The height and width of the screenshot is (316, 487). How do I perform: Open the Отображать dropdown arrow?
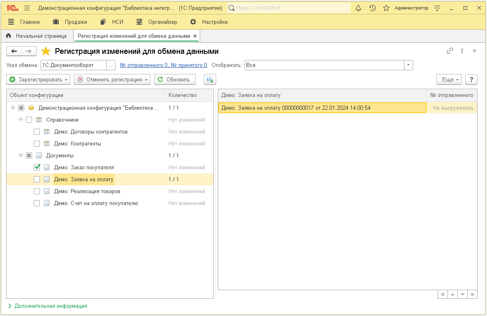pos(408,65)
